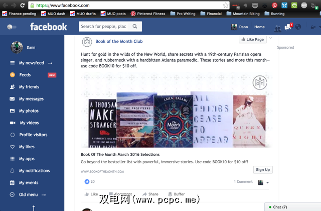The image size is (321, 211).
Task: Open Old menu in sidebar
Action: (28, 195)
